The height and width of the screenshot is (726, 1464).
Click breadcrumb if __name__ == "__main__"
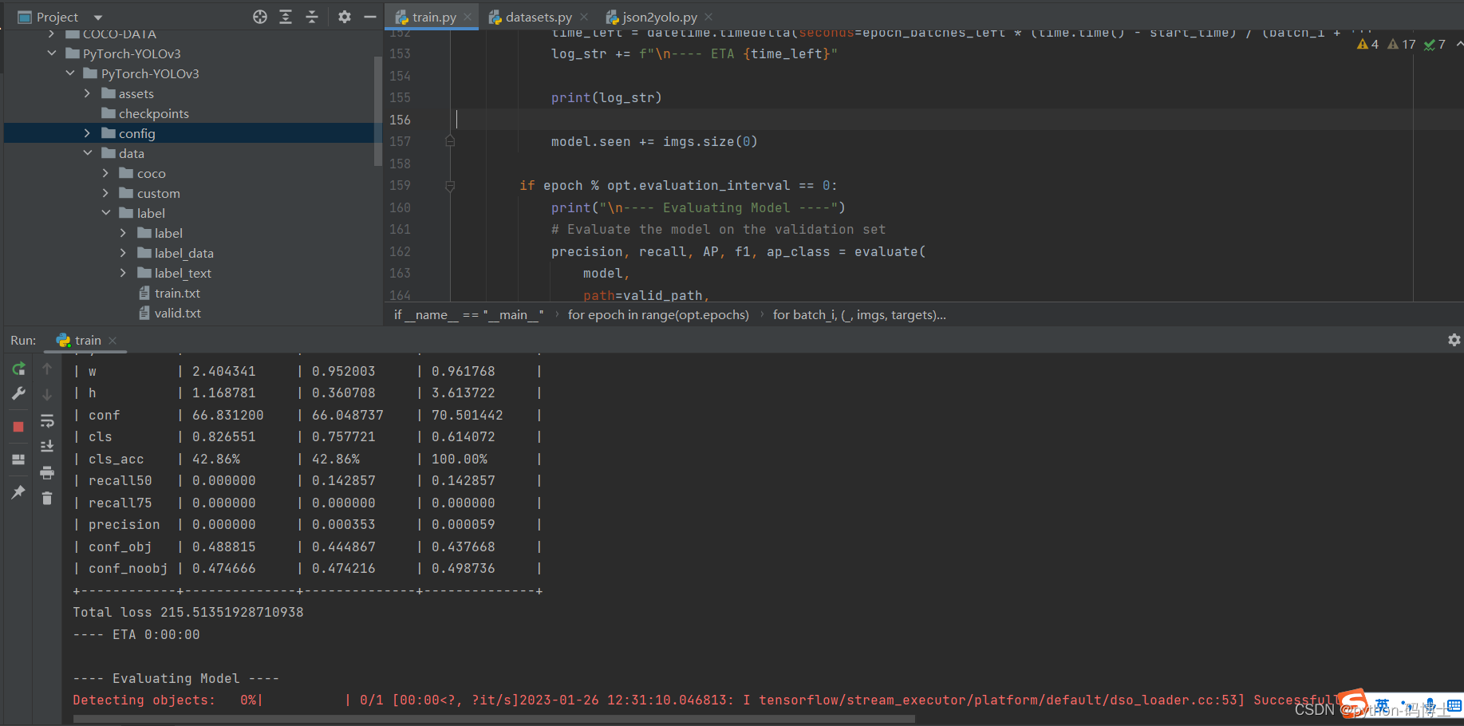[x=468, y=315]
